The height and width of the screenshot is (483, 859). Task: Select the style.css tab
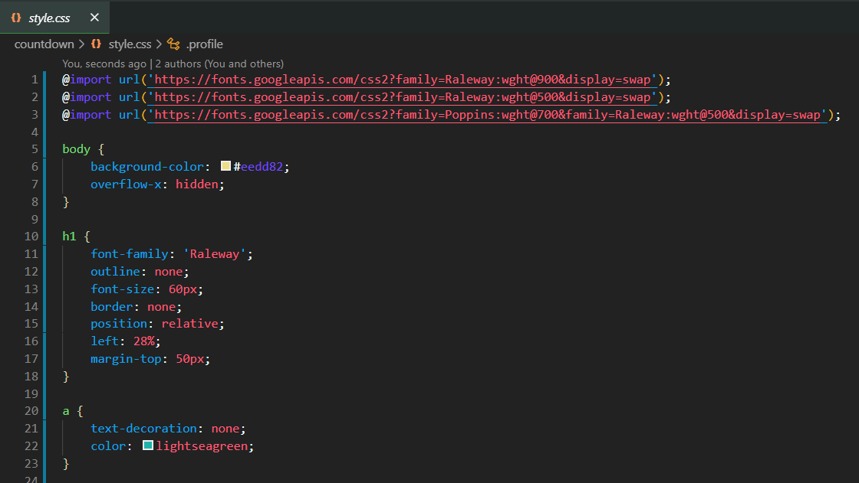(x=54, y=18)
